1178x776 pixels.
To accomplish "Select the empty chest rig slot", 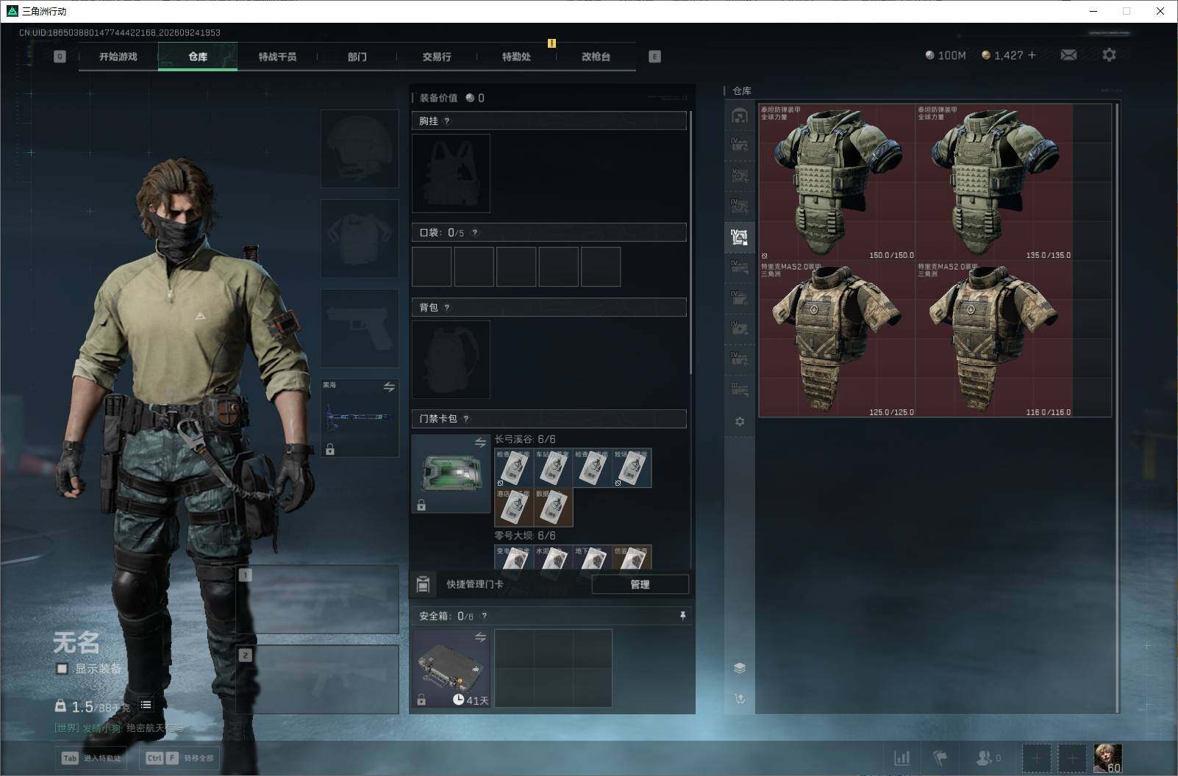I will [x=451, y=173].
